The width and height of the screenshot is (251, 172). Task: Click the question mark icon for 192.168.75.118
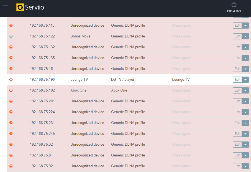11,25
